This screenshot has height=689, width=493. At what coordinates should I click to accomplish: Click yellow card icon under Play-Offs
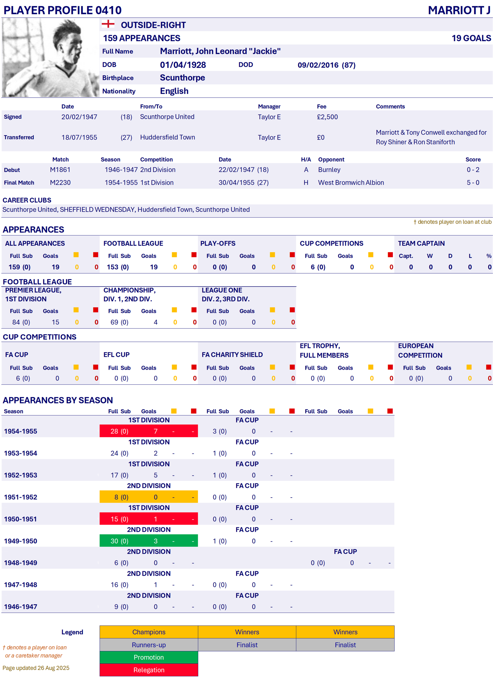pyautogui.click(x=273, y=255)
